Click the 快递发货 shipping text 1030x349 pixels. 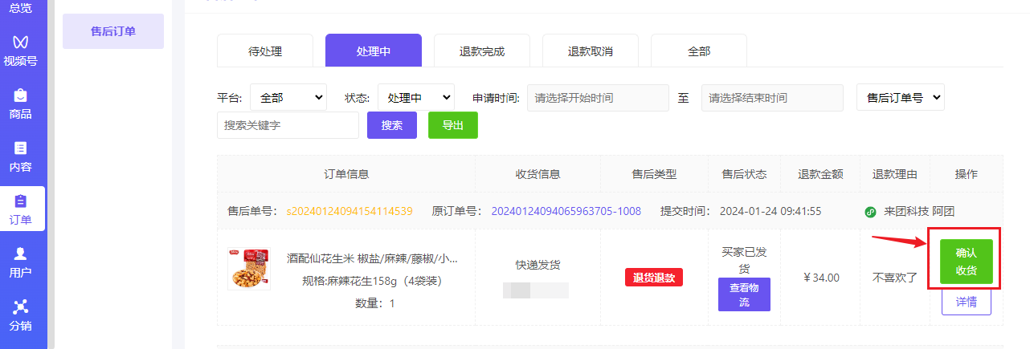point(537,265)
